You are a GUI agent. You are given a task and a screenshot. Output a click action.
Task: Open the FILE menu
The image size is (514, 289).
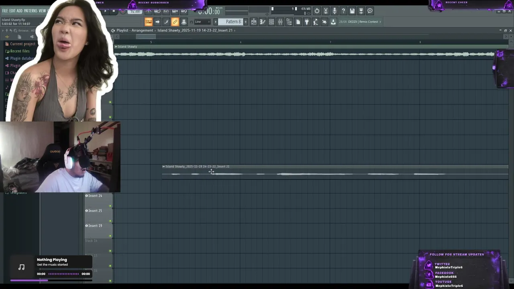point(5,11)
